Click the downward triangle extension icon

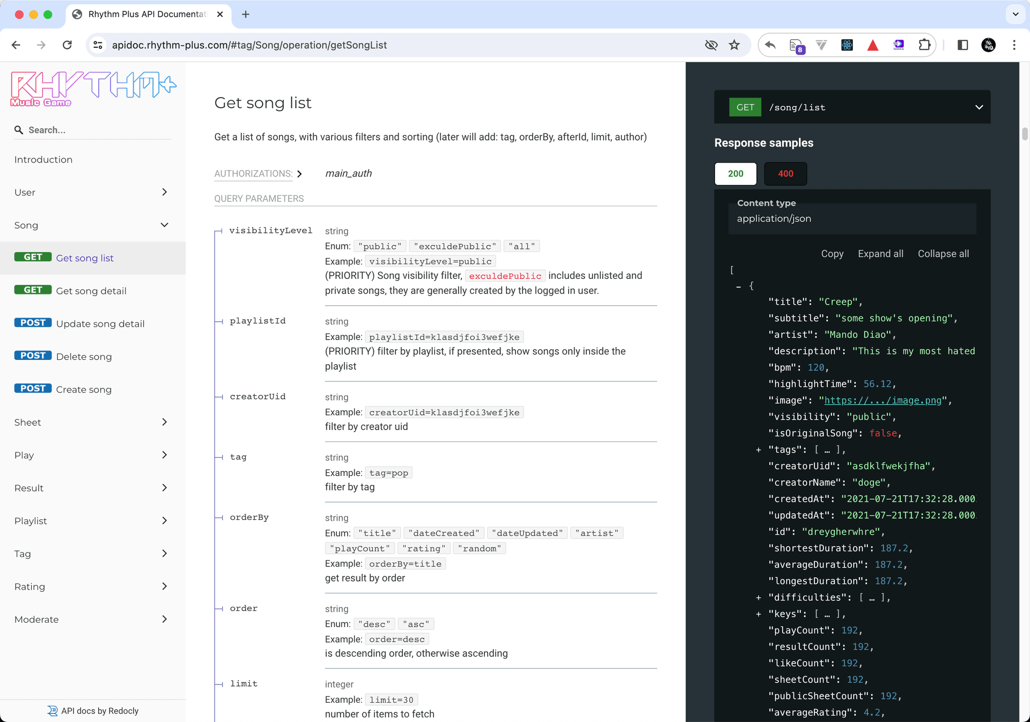(x=821, y=45)
